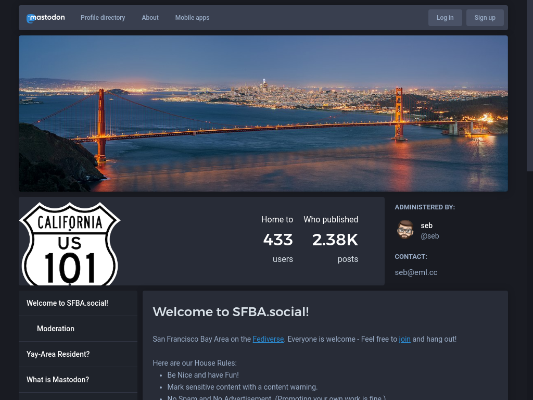Image resolution: width=533 pixels, height=400 pixels.
Task: Select Yay-Area Resident? in sidebar
Action: click(58, 354)
